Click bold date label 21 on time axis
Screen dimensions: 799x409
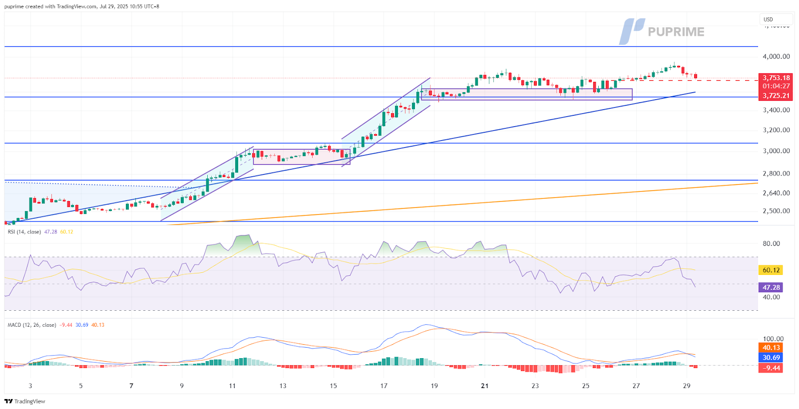tap(484, 386)
